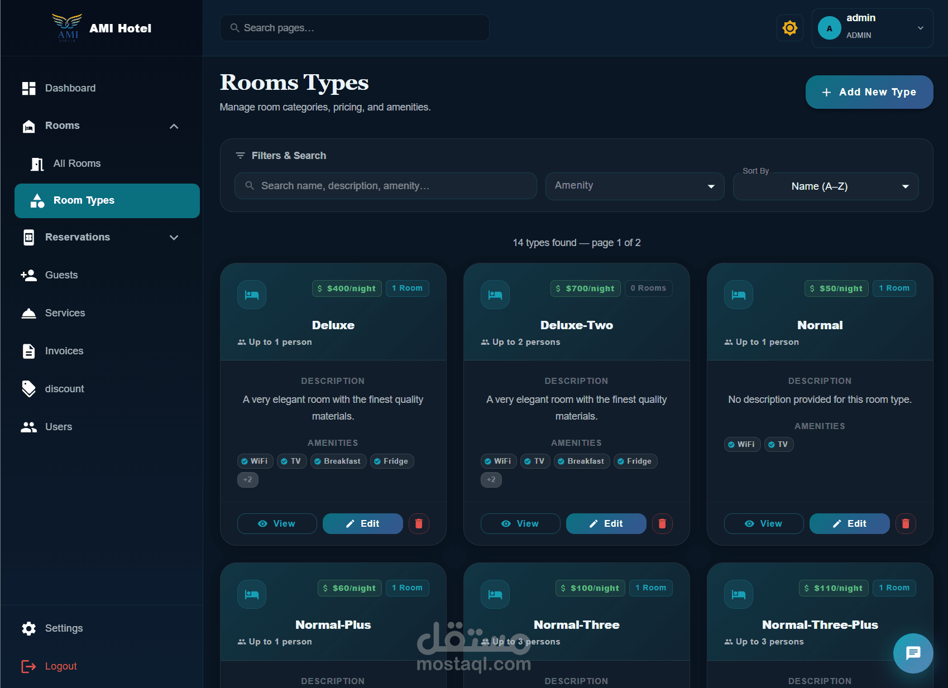Click the +2 amenities chip on Deluxe-Two
Screen dimensions: 948x688
coord(491,480)
